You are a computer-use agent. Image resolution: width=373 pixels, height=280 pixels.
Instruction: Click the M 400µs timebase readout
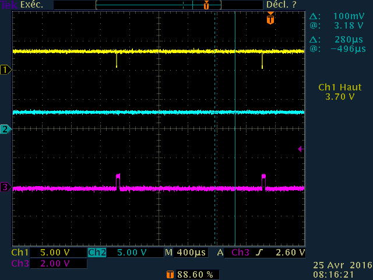click(186, 253)
